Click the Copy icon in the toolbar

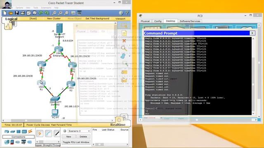[x=29, y=13]
